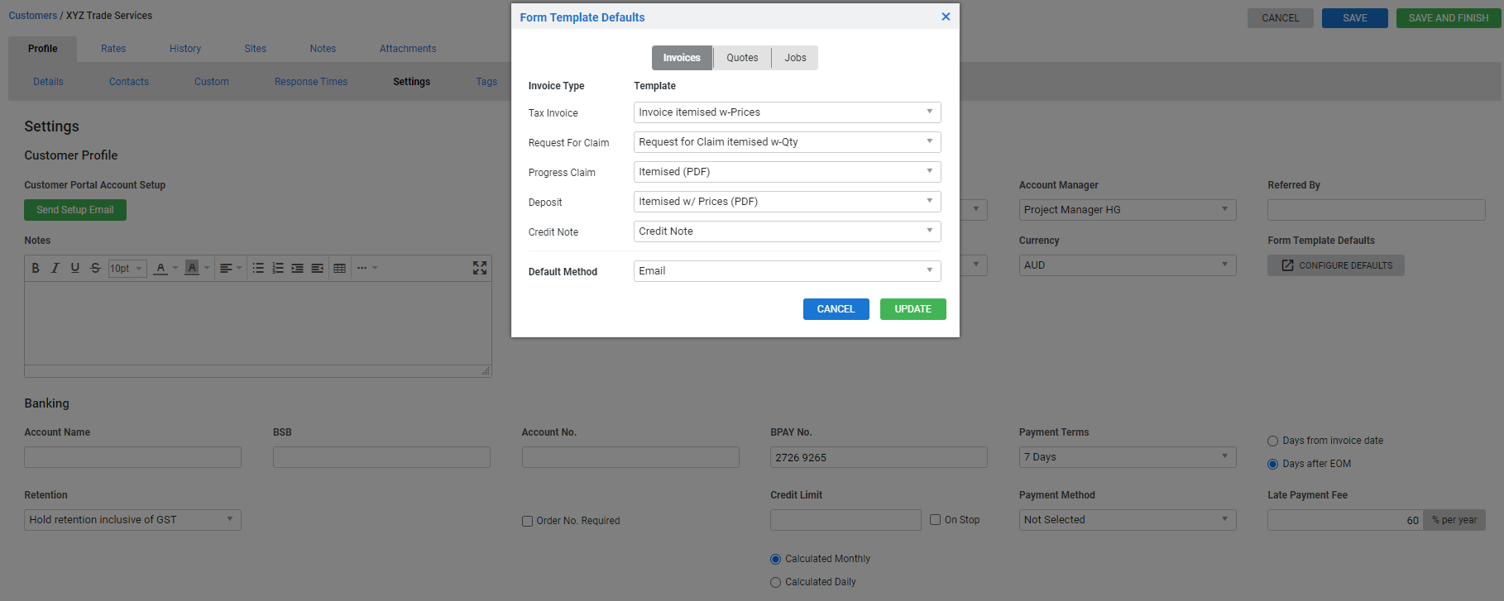This screenshot has height=601, width=1504.
Task: Open the Progress Claim template dropdown
Action: (x=787, y=172)
